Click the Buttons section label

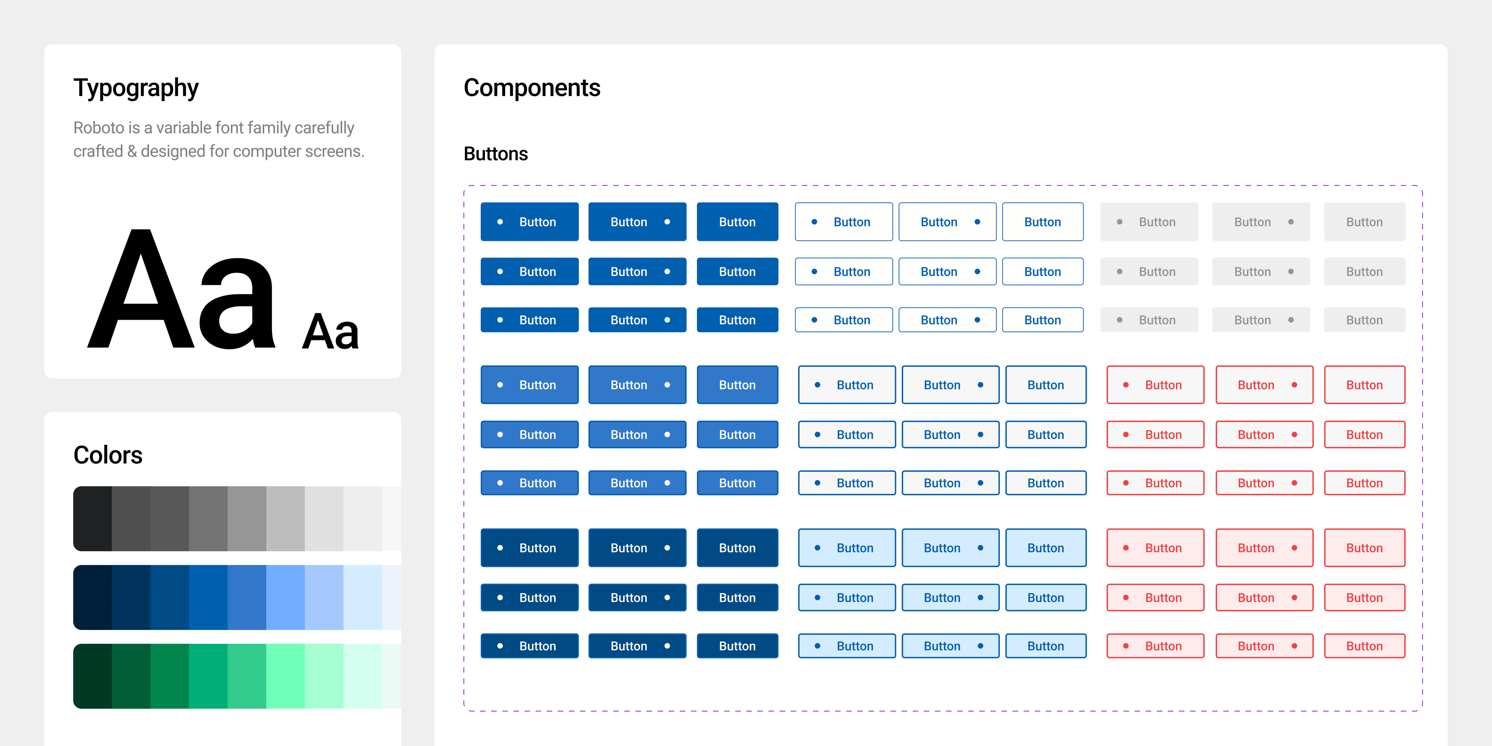pyautogui.click(x=496, y=153)
